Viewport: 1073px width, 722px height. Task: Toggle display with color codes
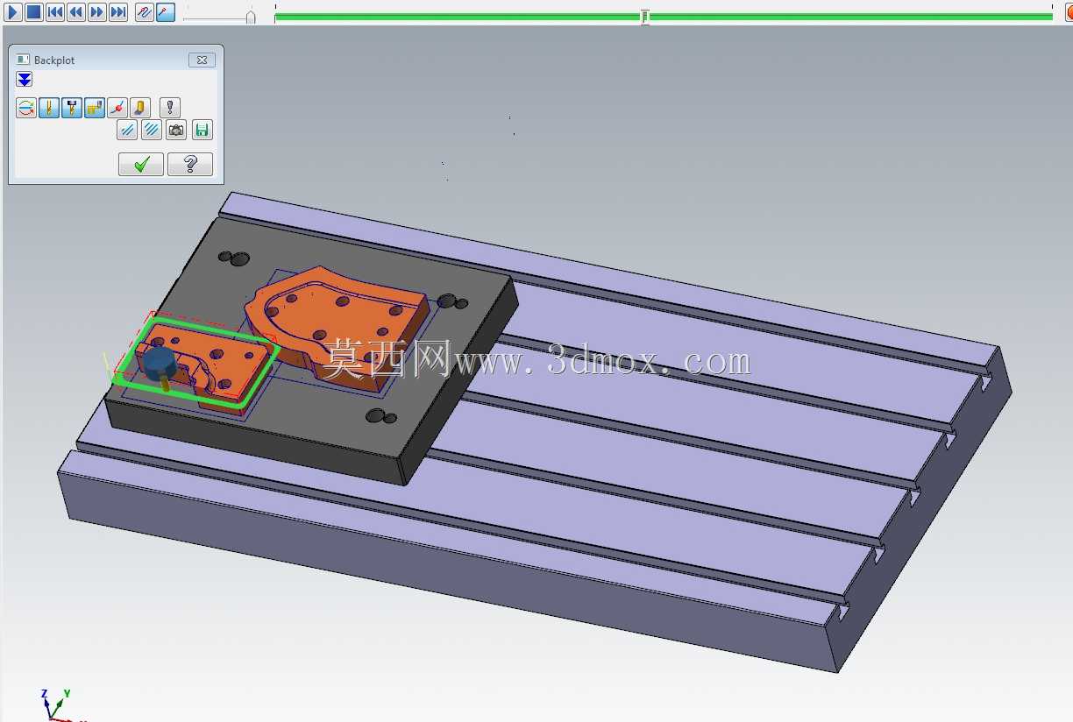[x=26, y=108]
